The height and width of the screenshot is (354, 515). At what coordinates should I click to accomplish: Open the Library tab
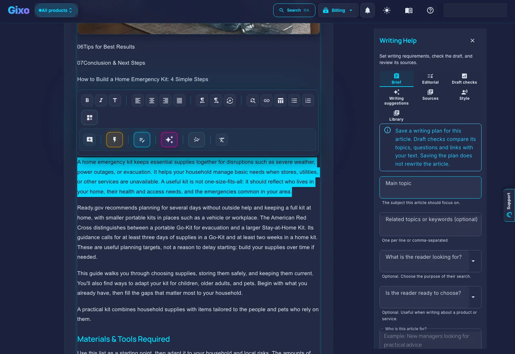pyautogui.click(x=396, y=116)
